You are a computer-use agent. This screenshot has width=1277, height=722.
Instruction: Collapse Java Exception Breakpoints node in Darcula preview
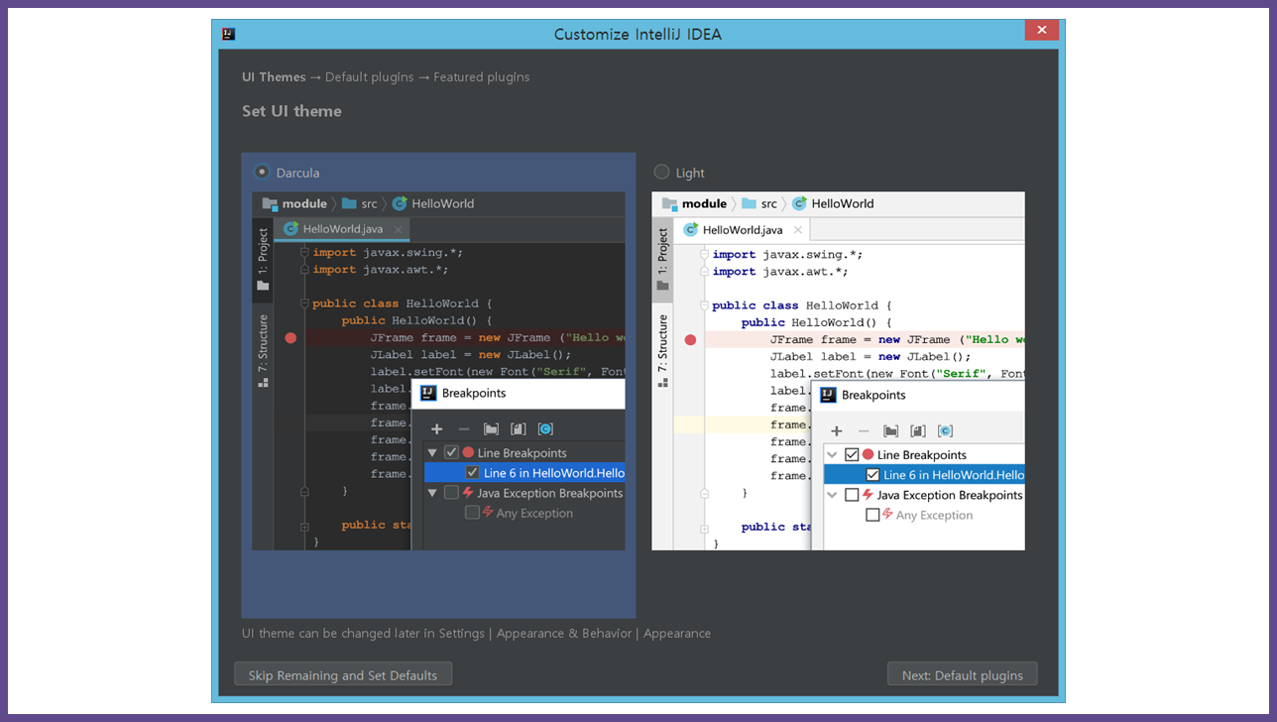432,493
